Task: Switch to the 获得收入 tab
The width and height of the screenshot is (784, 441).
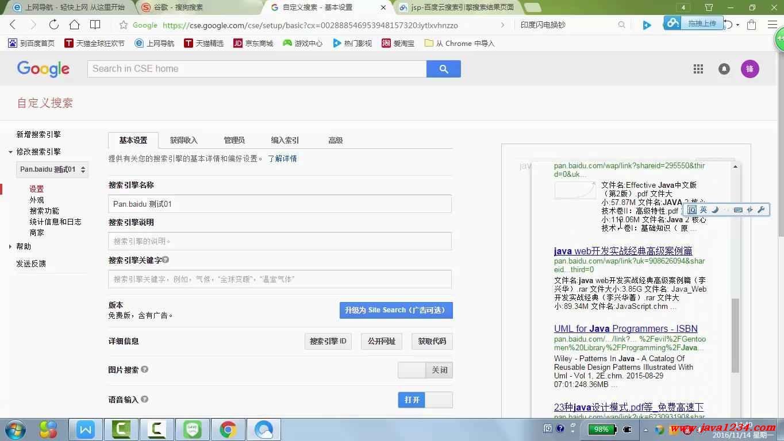Action: (x=184, y=140)
